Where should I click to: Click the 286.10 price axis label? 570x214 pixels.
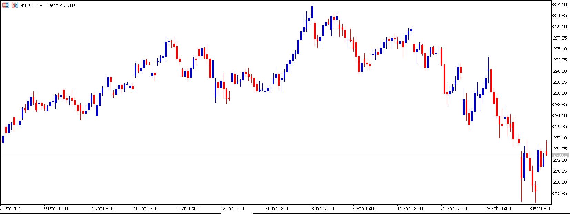click(560, 93)
